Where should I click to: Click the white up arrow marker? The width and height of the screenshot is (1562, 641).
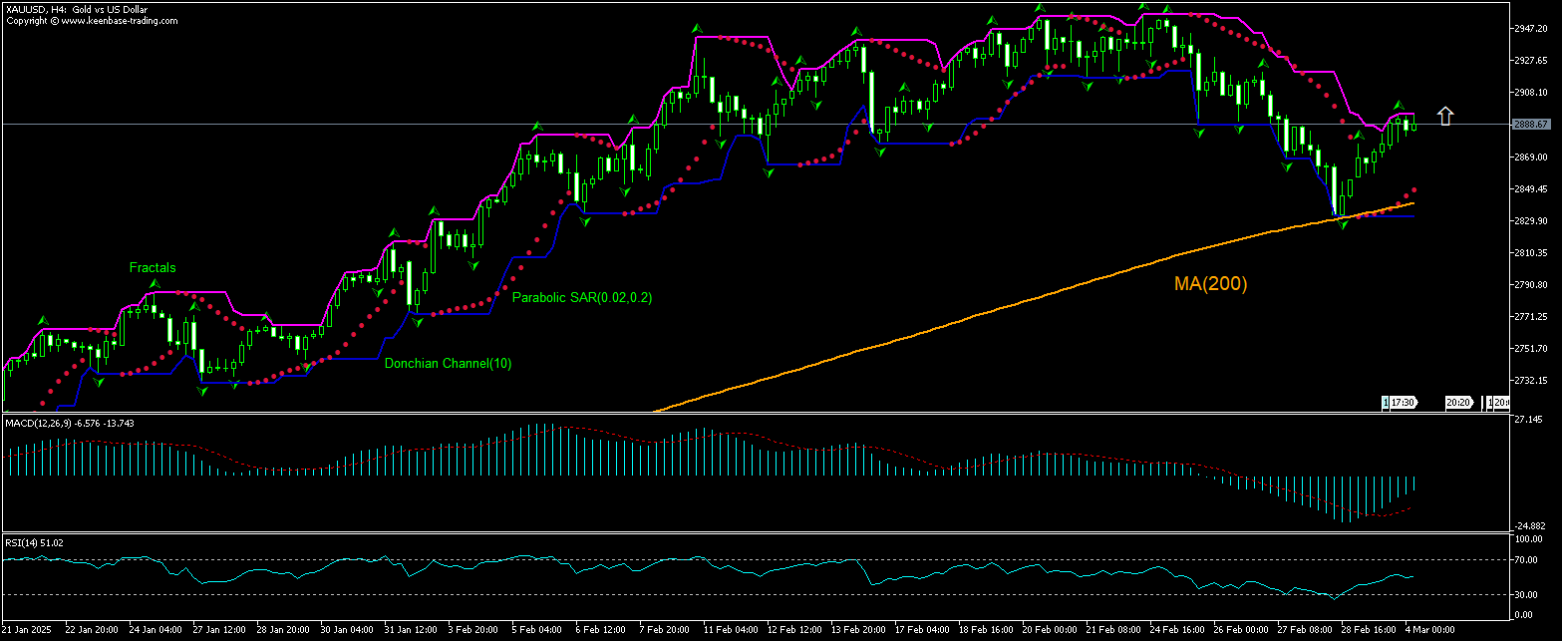1445,117
